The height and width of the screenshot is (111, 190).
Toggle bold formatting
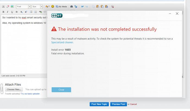pyautogui.click(x=3, y=12)
